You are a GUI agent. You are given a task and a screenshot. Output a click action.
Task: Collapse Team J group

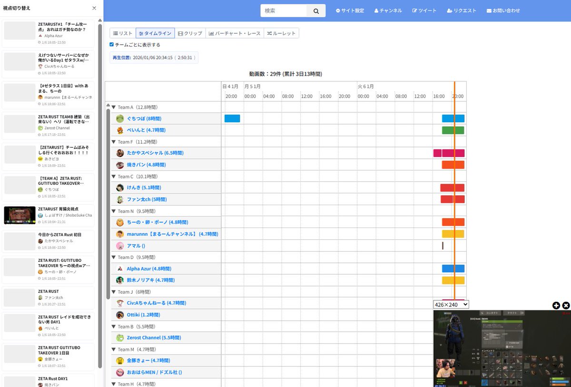114,292
